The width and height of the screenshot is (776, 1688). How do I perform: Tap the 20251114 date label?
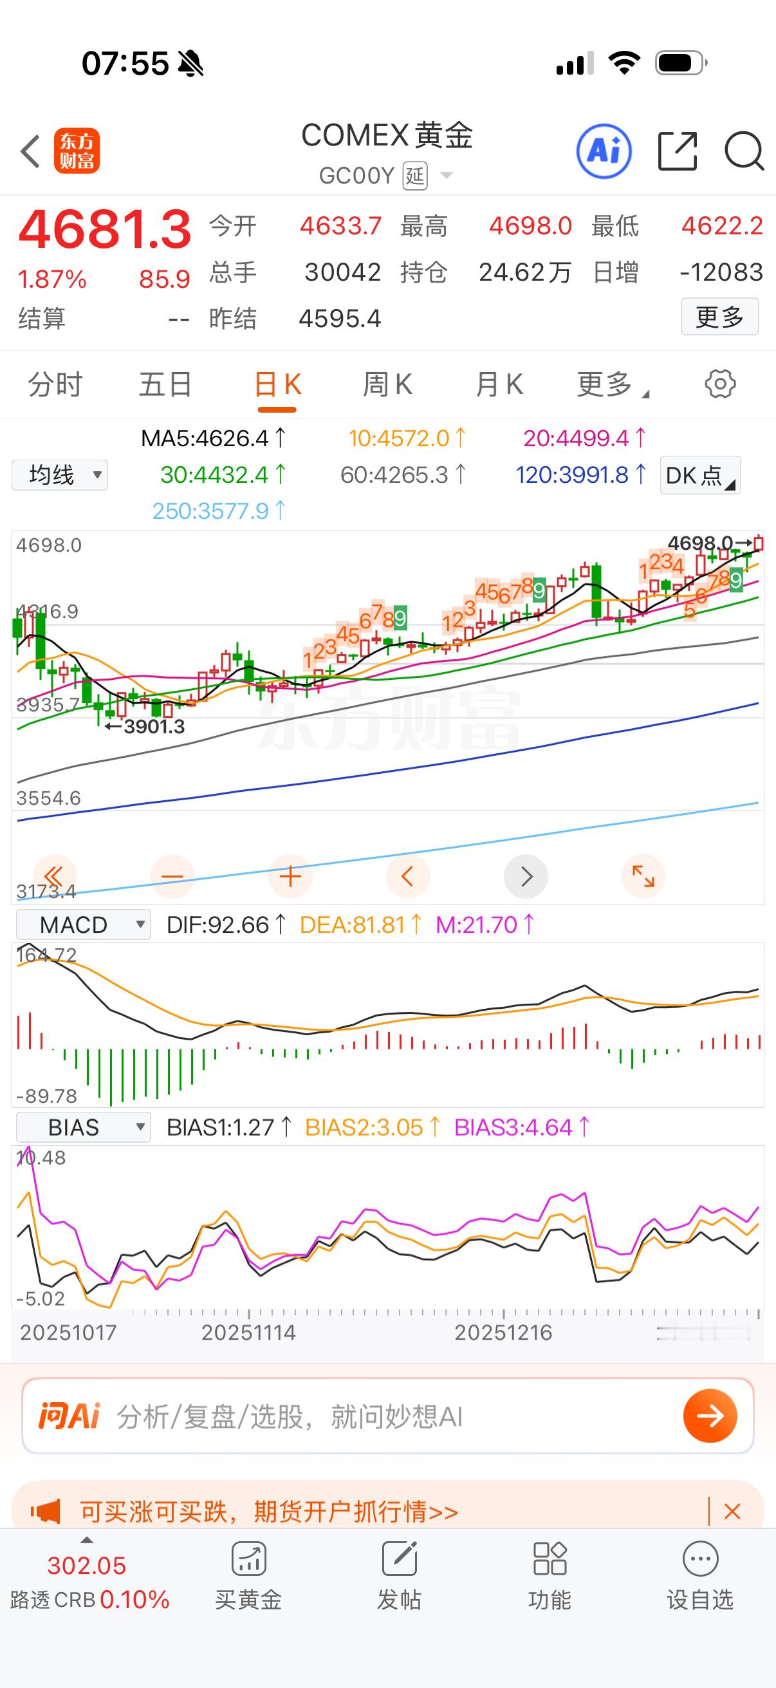coord(248,1332)
